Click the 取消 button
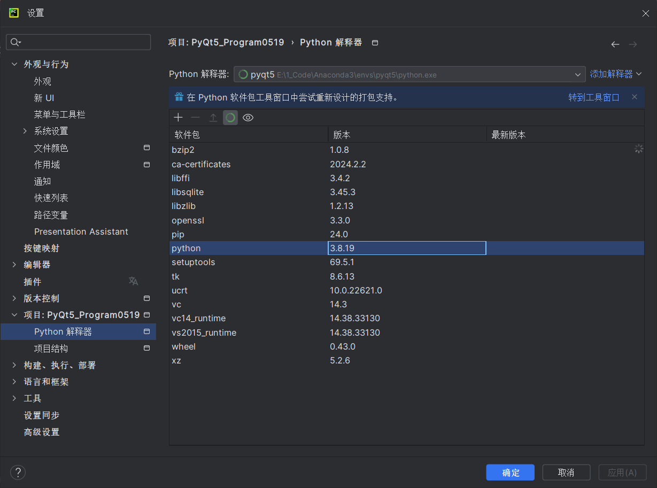This screenshot has height=488, width=657. 566,472
